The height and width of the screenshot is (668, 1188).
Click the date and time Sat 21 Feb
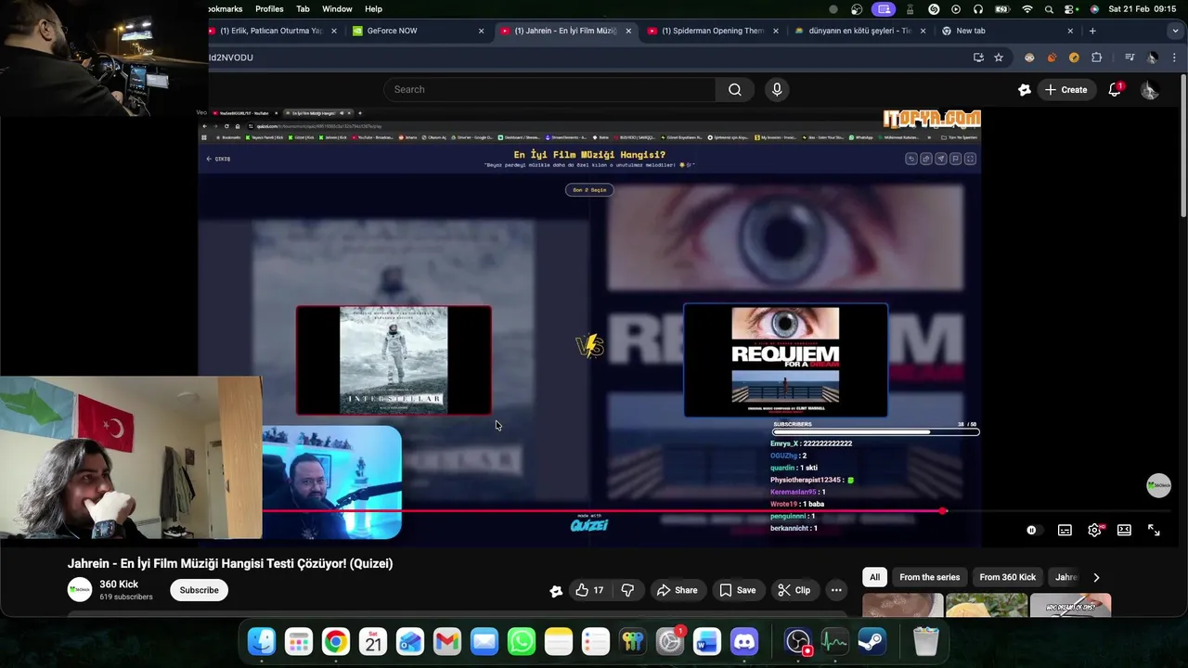[x=1143, y=9]
